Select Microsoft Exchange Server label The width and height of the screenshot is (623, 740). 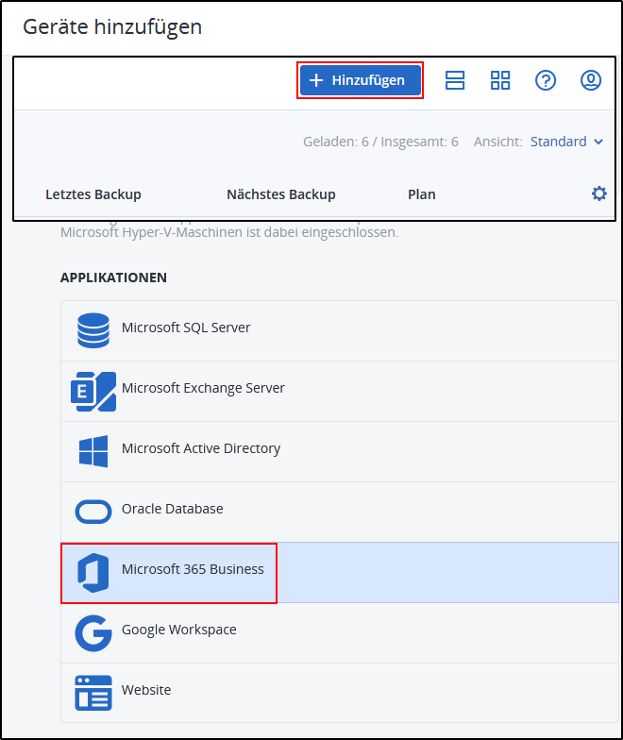(x=204, y=388)
